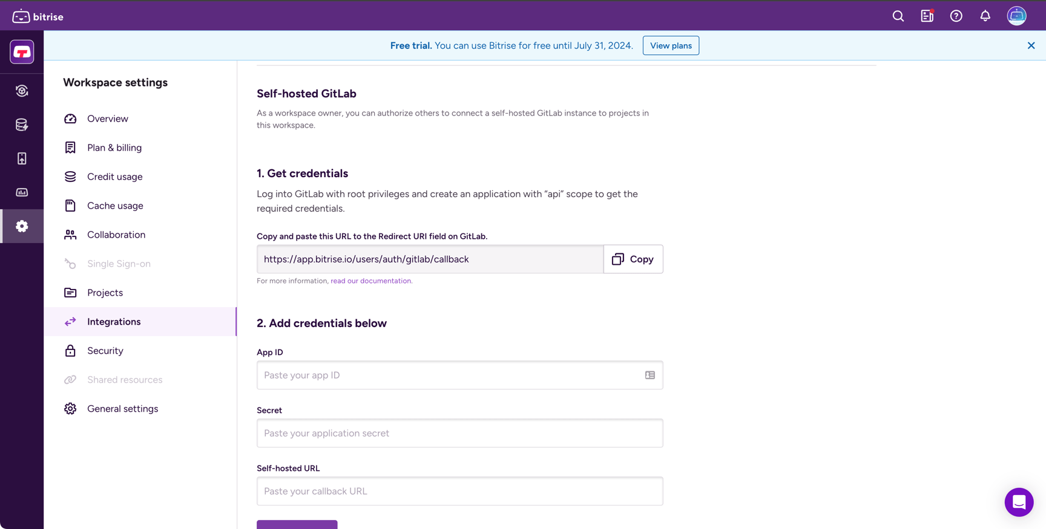Viewport: 1046px width, 529px height.
Task: Select Single Sign-on menu item
Action: click(140, 264)
